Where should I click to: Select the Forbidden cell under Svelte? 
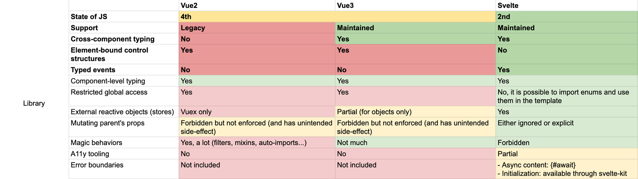566,143
